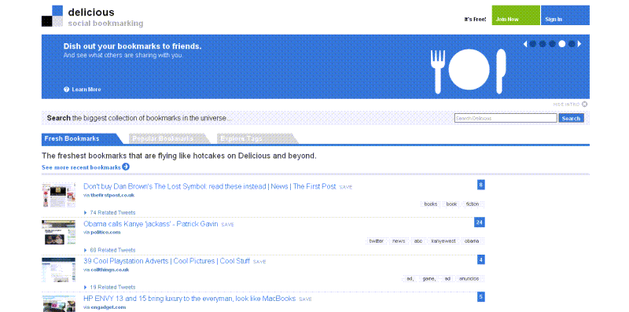Open thumbnail of HP ENVY bookmark
This screenshot has width=629, height=312.
pos(58,303)
